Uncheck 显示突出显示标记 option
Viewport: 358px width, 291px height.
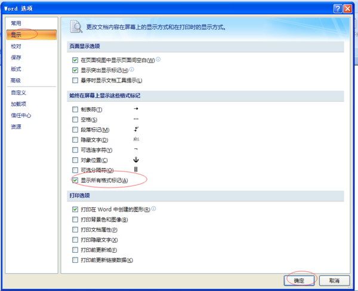[x=75, y=70]
